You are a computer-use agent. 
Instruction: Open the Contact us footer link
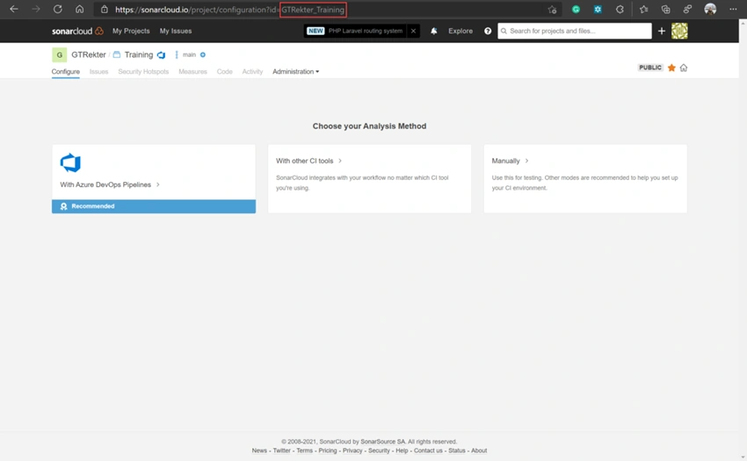(x=428, y=450)
